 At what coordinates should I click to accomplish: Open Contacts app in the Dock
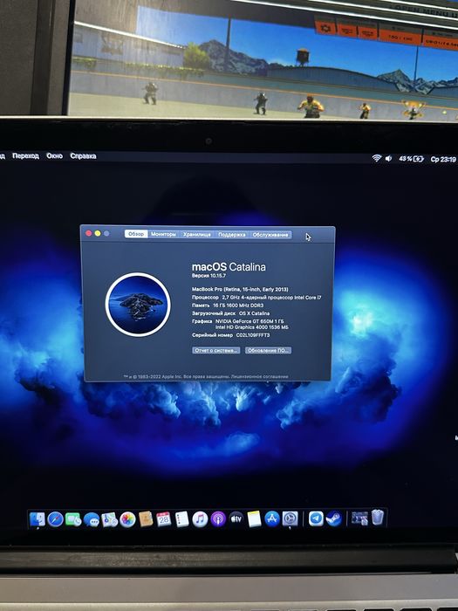click(x=146, y=519)
